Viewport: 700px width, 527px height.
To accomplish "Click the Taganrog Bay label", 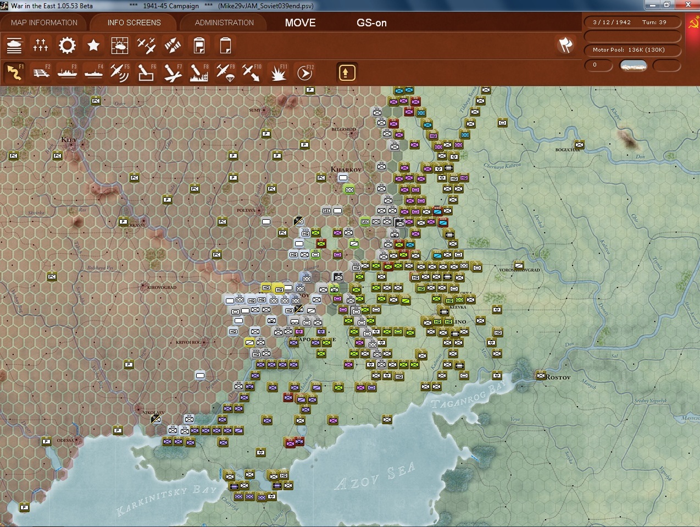I will click(467, 395).
